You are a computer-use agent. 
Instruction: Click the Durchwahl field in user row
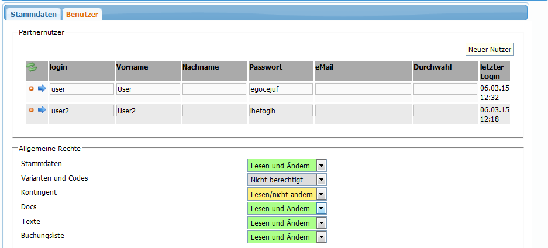445,89
